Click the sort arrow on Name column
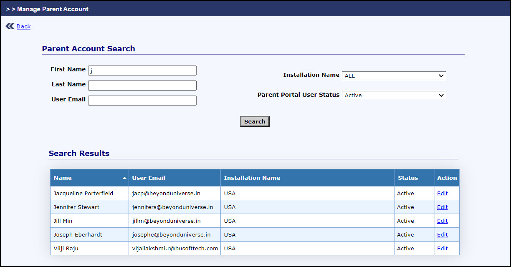The image size is (511, 267). pos(124,178)
